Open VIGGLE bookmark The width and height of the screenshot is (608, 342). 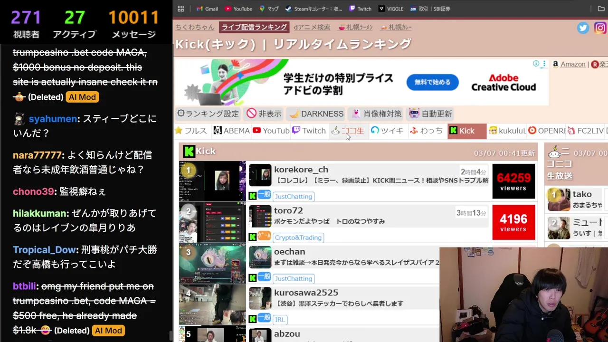(x=391, y=9)
